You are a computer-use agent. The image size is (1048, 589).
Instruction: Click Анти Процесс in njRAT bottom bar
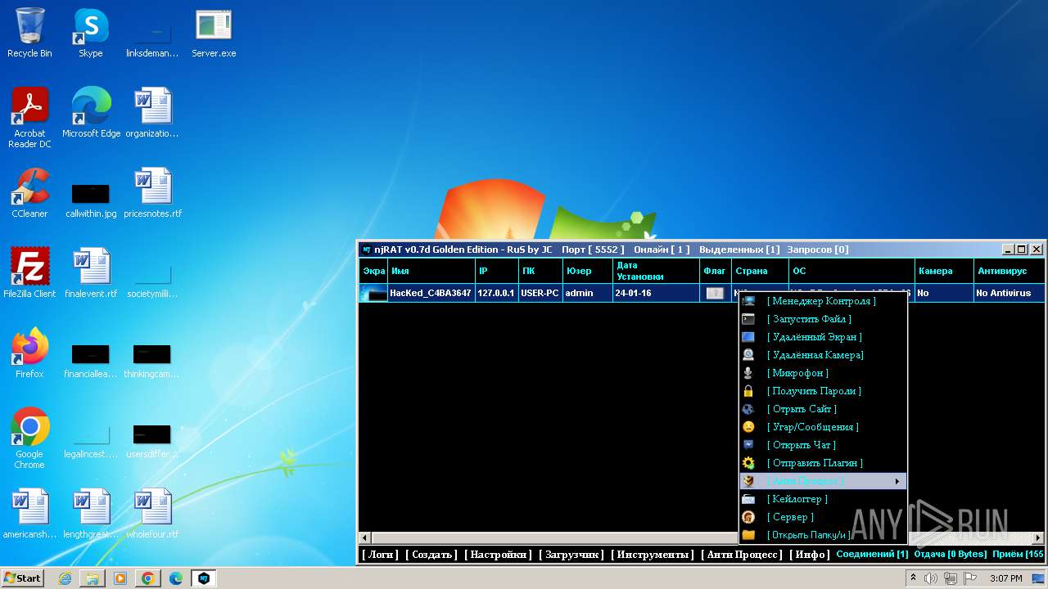click(742, 555)
